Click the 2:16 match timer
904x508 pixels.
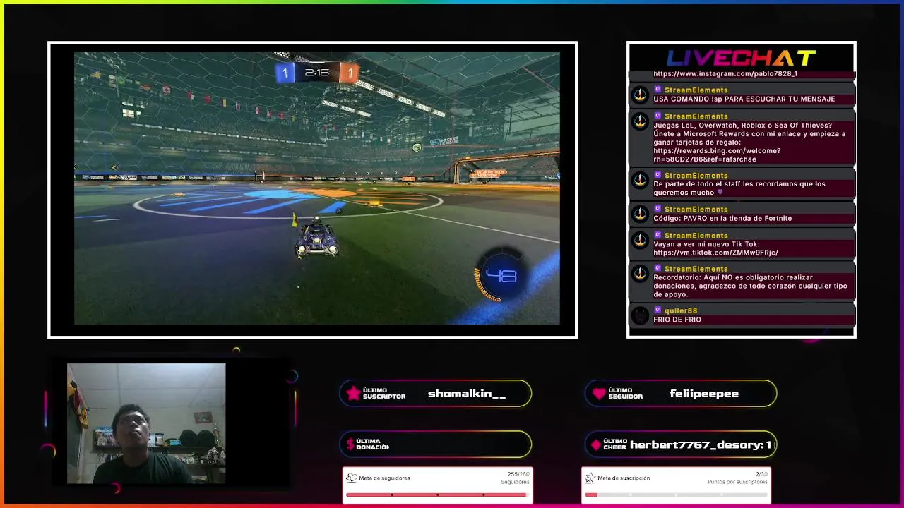316,73
